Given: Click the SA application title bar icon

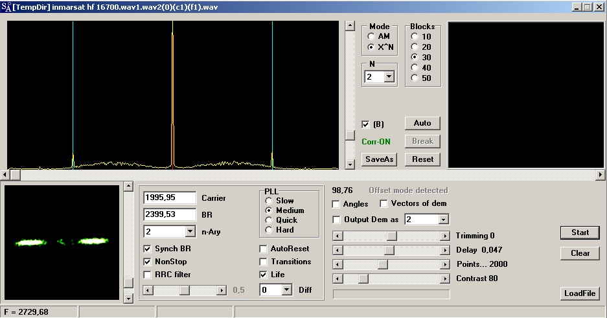Looking at the screenshot, I should click(6, 6).
